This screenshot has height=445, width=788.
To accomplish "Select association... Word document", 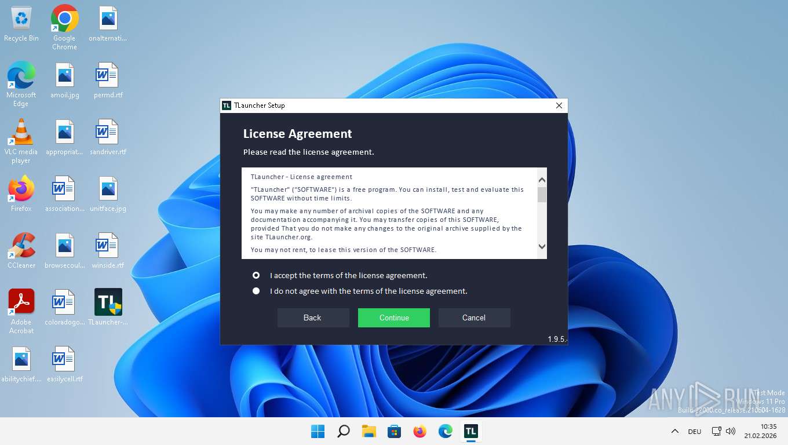I will [64, 195].
